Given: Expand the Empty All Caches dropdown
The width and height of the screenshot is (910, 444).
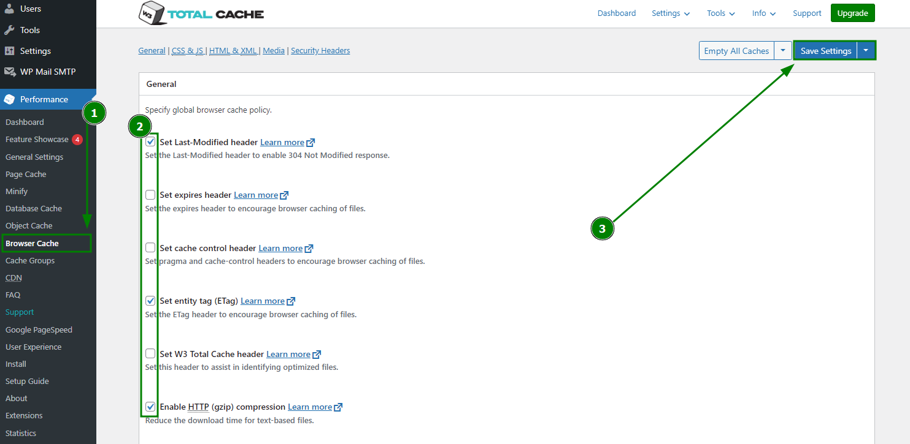Looking at the screenshot, I should (783, 50).
